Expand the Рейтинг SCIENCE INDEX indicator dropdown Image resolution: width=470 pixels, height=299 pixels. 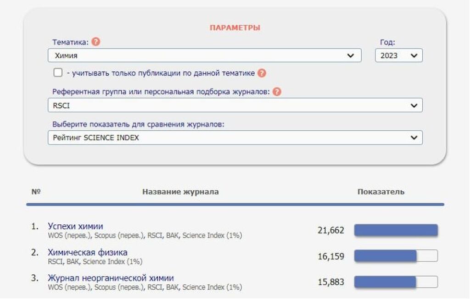pos(235,138)
